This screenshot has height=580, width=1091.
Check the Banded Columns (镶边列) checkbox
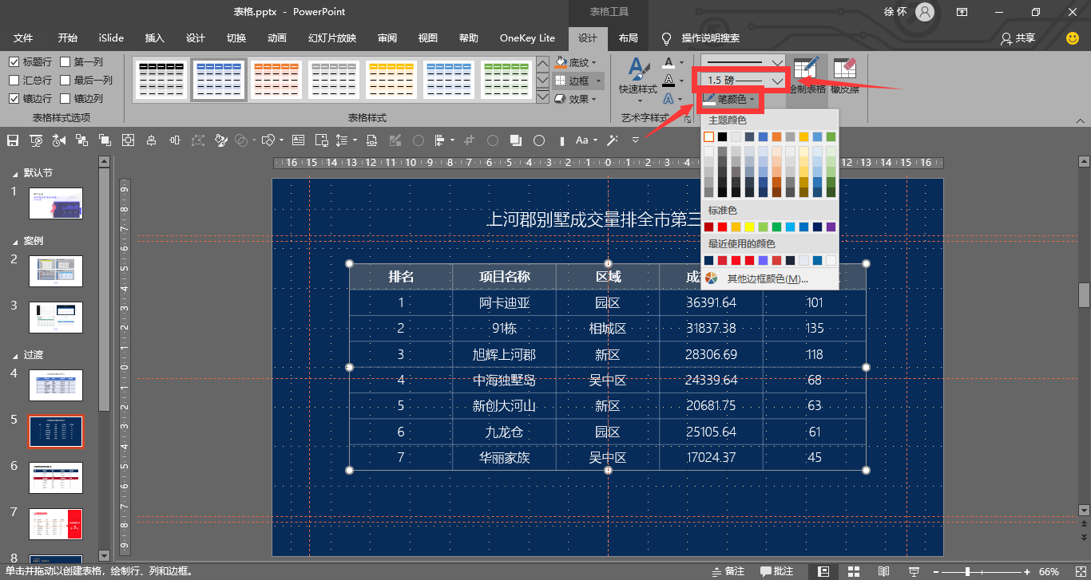65,98
